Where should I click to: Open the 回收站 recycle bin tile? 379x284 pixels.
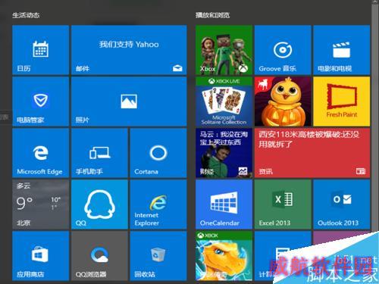pyautogui.click(x=158, y=256)
